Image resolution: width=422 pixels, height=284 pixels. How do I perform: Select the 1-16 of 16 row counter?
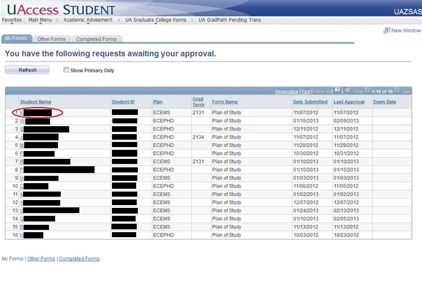pos(382,92)
